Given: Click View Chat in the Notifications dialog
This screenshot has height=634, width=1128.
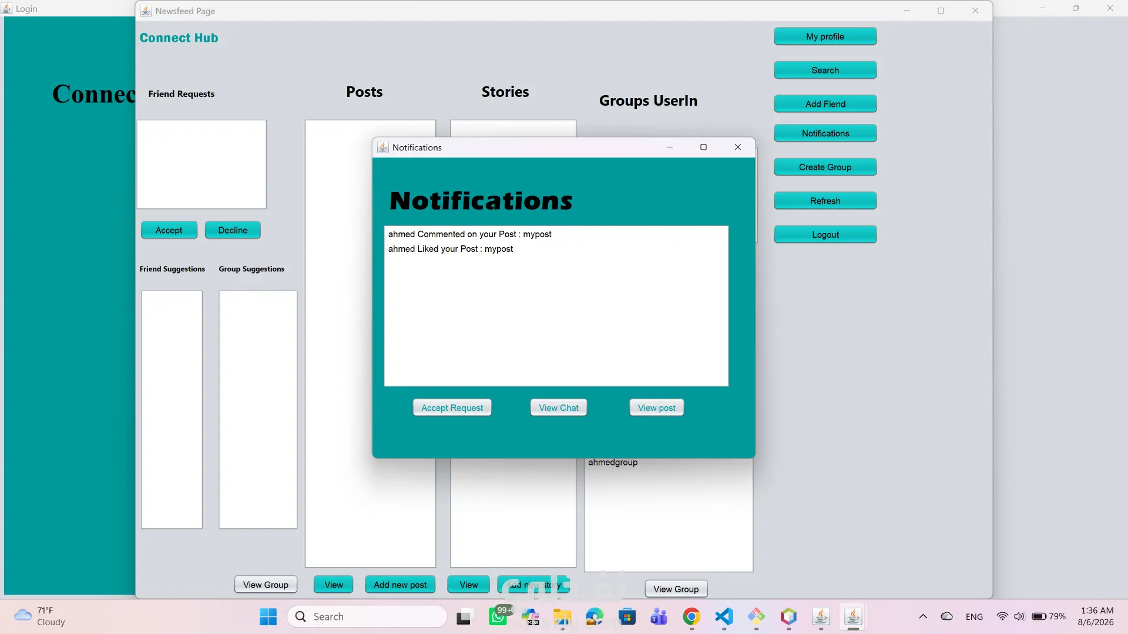Looking at the screenshot, I should click(559, 407).
